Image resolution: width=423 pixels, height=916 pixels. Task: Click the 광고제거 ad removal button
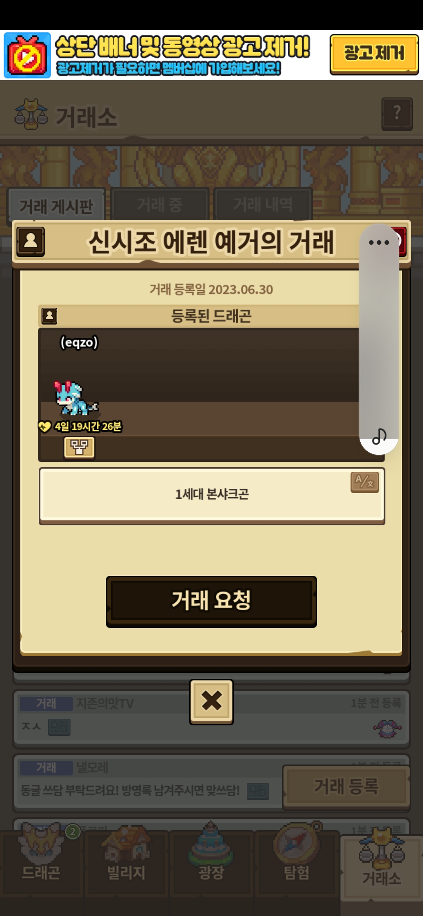374,54
